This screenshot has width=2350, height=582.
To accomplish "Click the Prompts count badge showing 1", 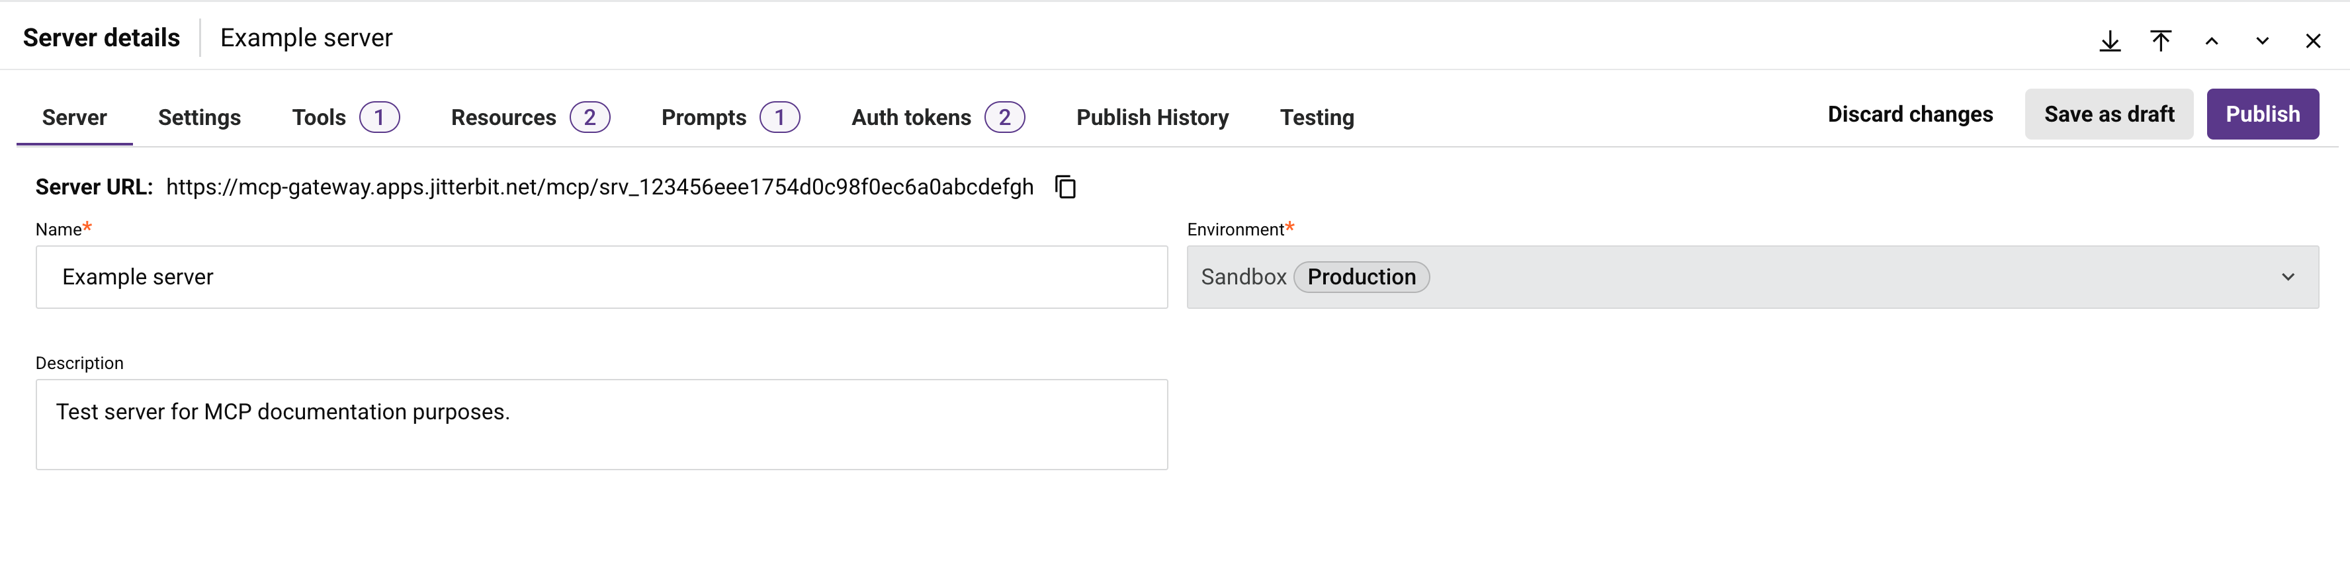I will pyautogui.click(x=780, y=118).
